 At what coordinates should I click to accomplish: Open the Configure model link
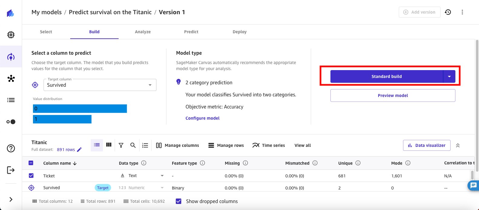point(202,118)
